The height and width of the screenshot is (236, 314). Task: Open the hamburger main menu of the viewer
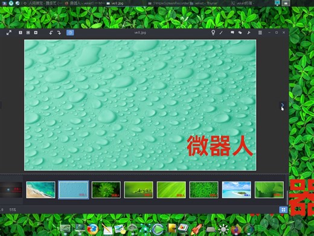260,33
